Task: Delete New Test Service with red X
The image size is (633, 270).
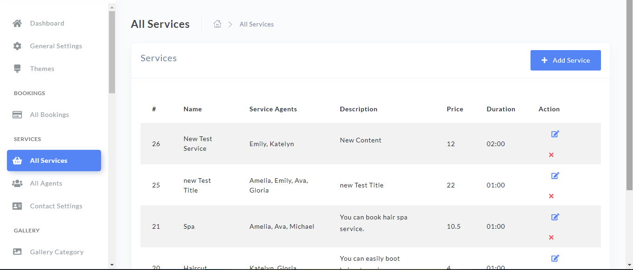Action: (x=551, y=154)
